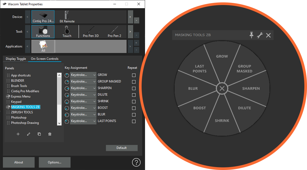Choose the Functions tool icon
Image resolution: width=307 pixels, height=170 pixels.
tap(43, 31)
